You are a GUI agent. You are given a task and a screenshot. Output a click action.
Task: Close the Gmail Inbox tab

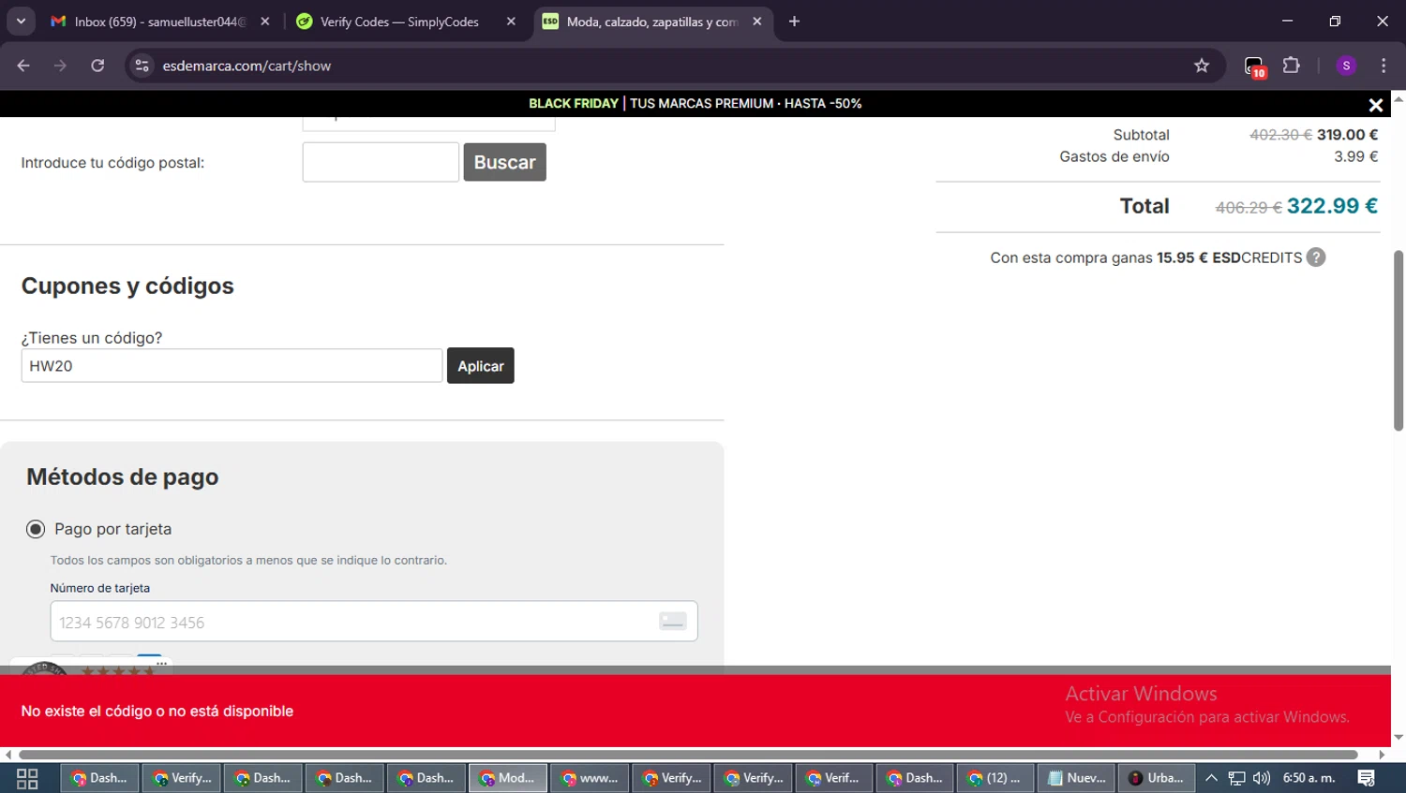point(265,21)
